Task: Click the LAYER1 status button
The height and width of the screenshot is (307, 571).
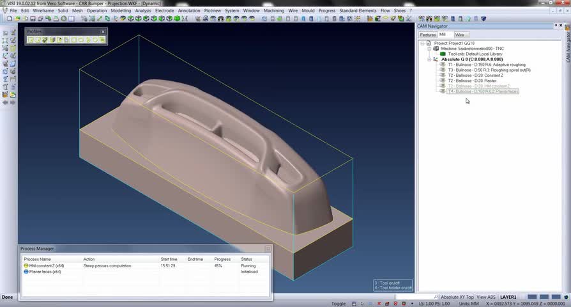Action: click(508, 297)
